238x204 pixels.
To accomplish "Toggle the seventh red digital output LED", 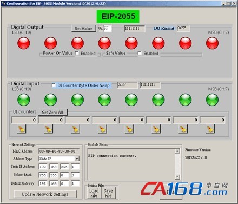I will pos(185,43).
